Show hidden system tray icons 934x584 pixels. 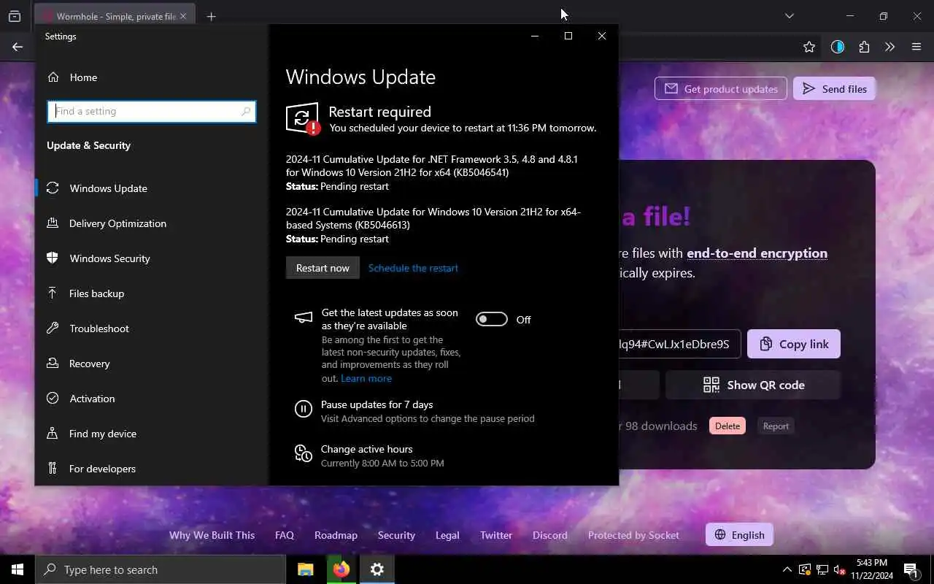(787, 569)
